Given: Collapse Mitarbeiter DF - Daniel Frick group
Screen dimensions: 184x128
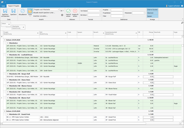Looking at the screenshot, I should [7, 114].
